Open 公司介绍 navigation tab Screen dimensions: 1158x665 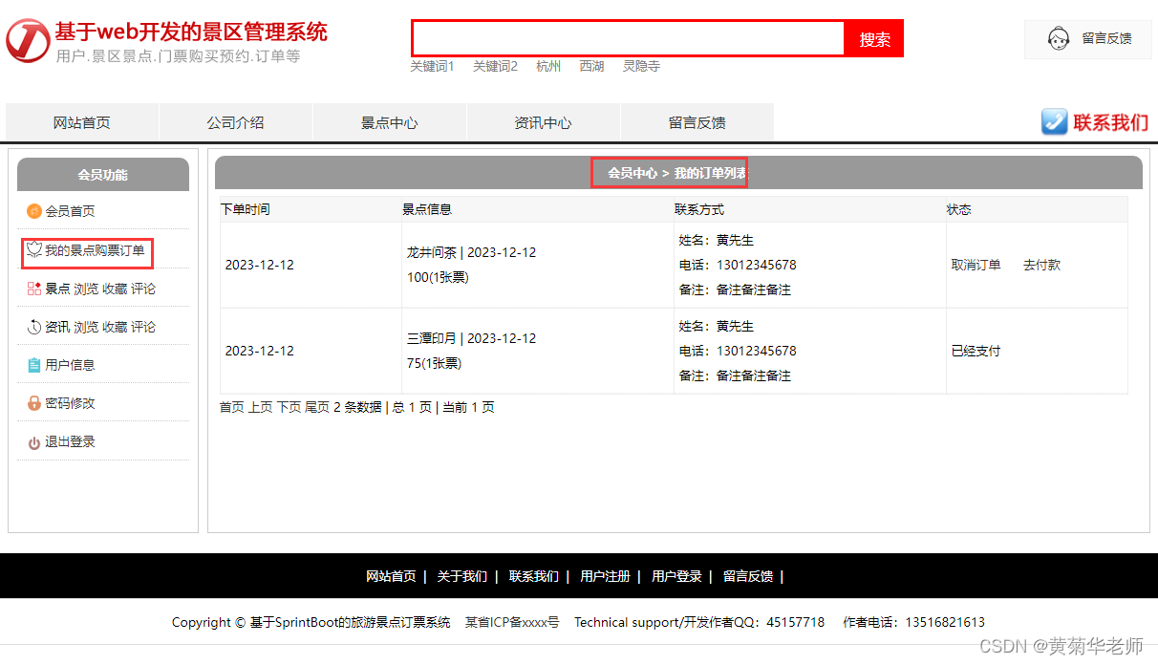coord(235,122)
